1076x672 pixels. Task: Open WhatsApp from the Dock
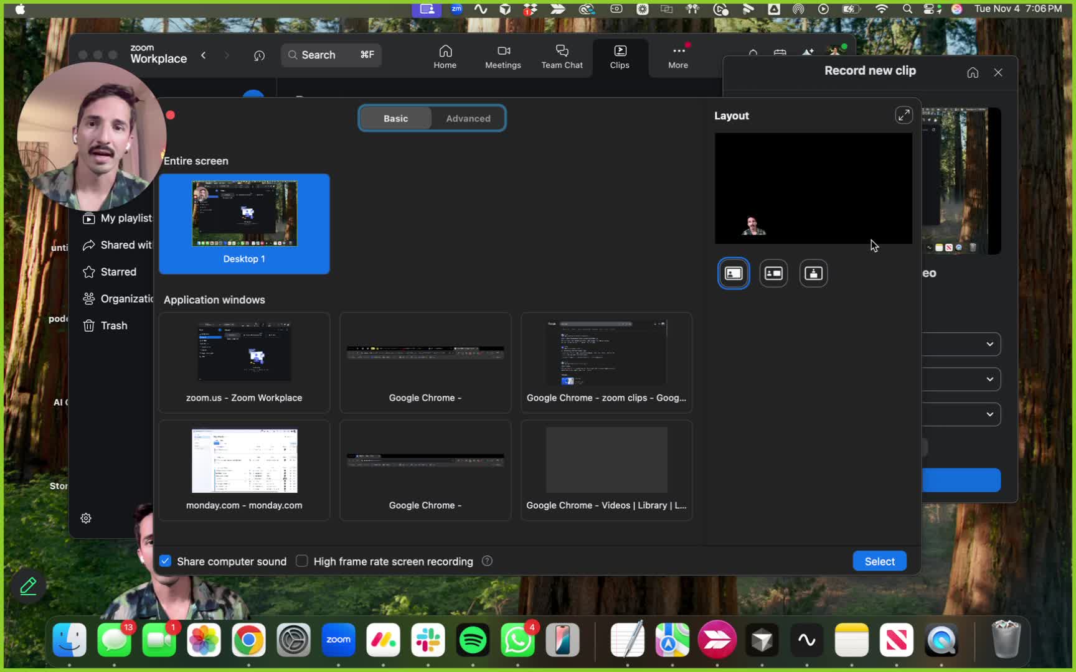517,640
